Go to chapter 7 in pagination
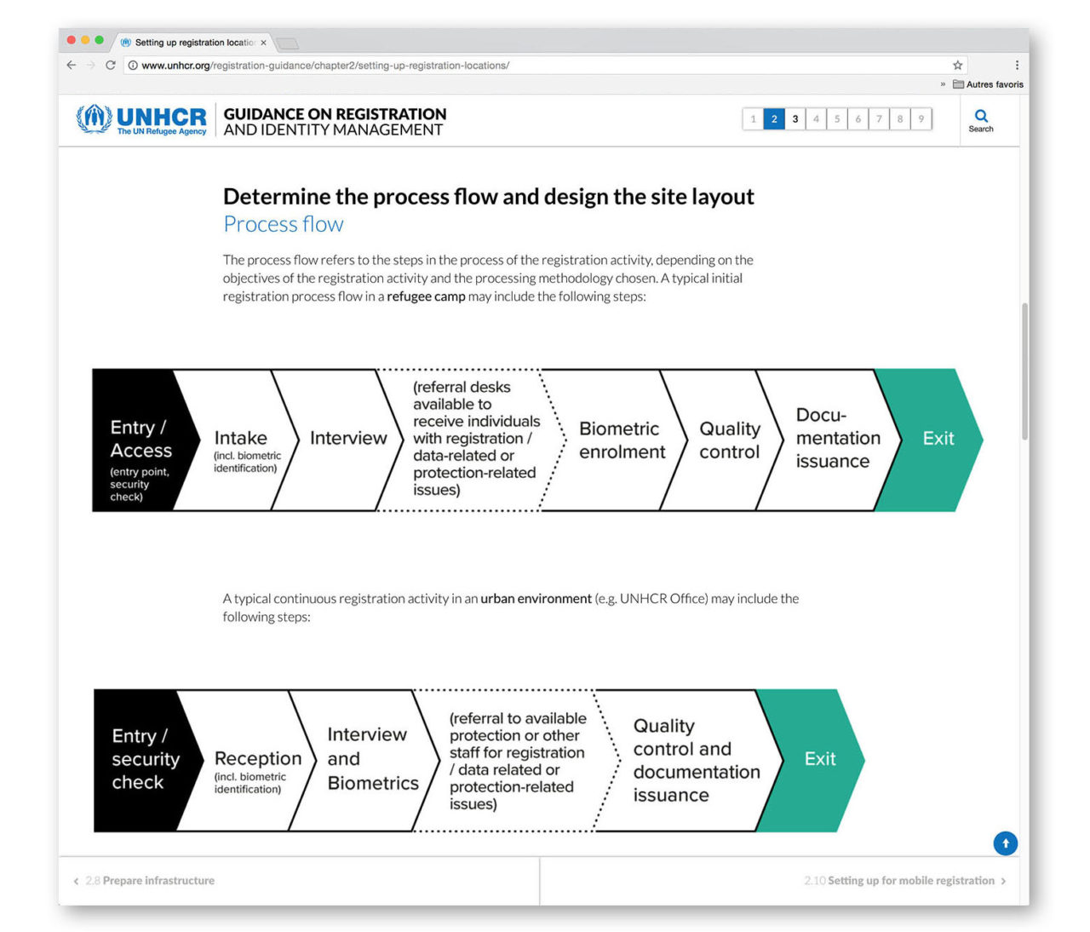Screen dimensions: 1090x932 [x=879, y=119]
